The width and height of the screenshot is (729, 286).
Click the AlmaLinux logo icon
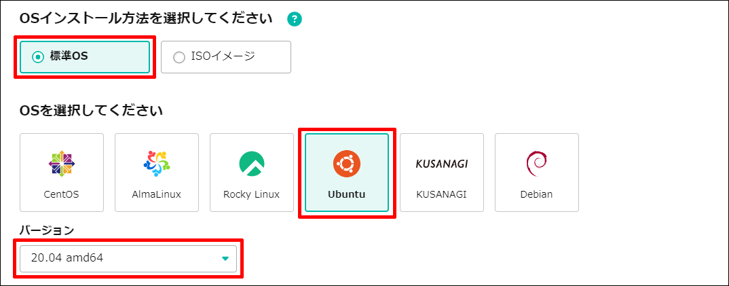pos(157,163)
